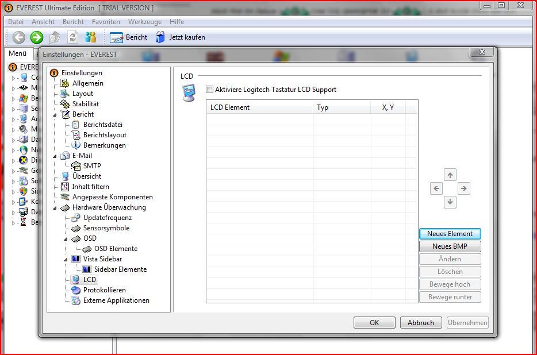Click the OK button
The image size is (537, 355).
[x=374, y=322]
